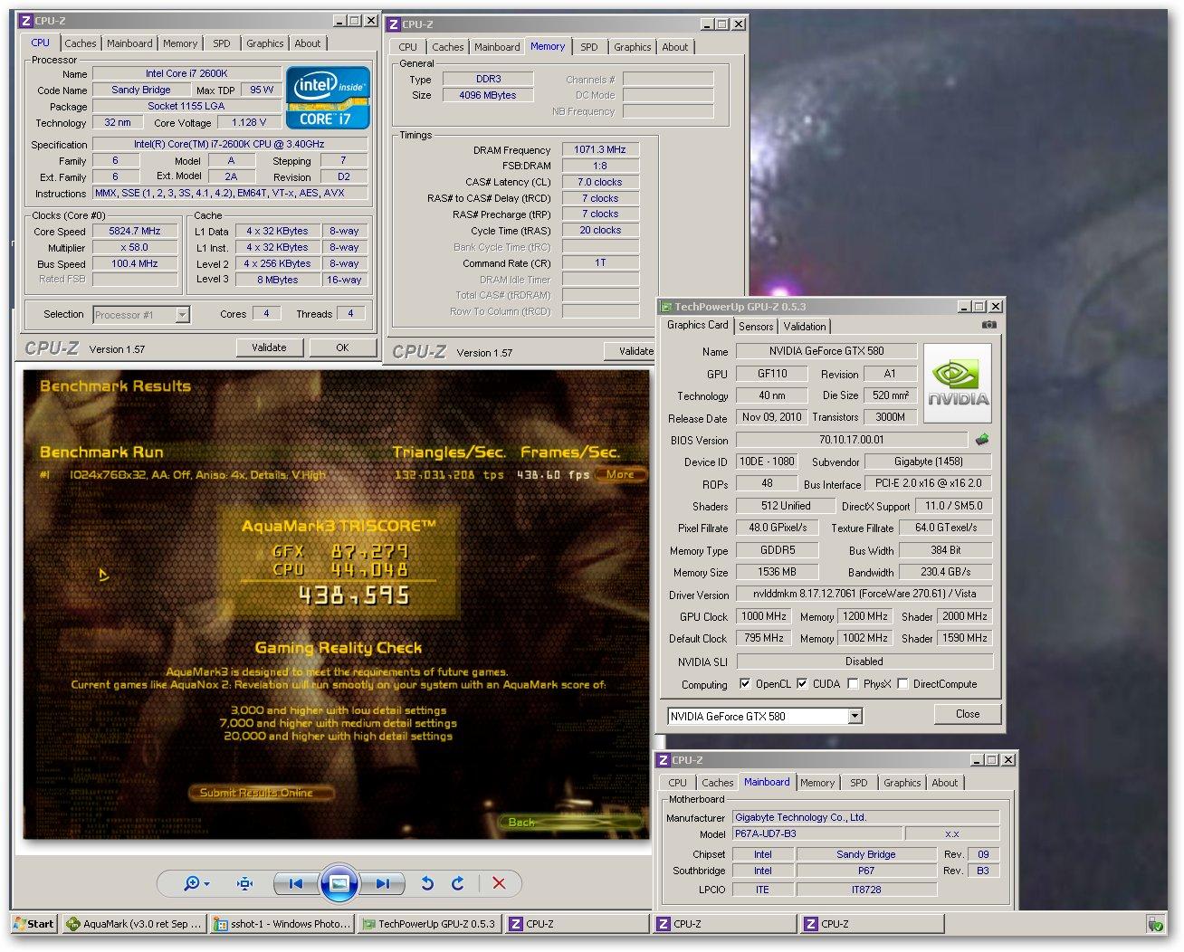Open CPU tab in Mainboard window

pyautogui.click(x=677, y=783)
